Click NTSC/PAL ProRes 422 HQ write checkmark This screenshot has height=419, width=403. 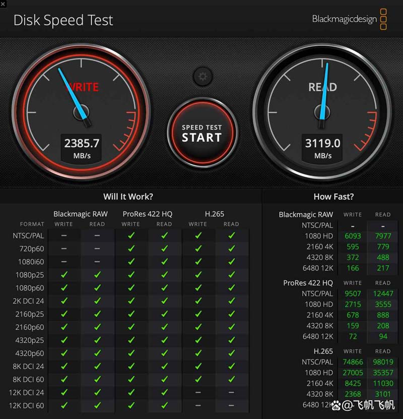[131, 235]
